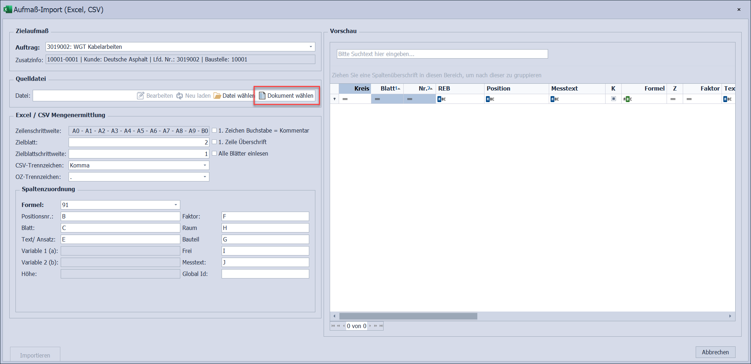Expand the Auftrag dropdown
This screenshot has width=751, height=364.
click(x=311, y=47)
